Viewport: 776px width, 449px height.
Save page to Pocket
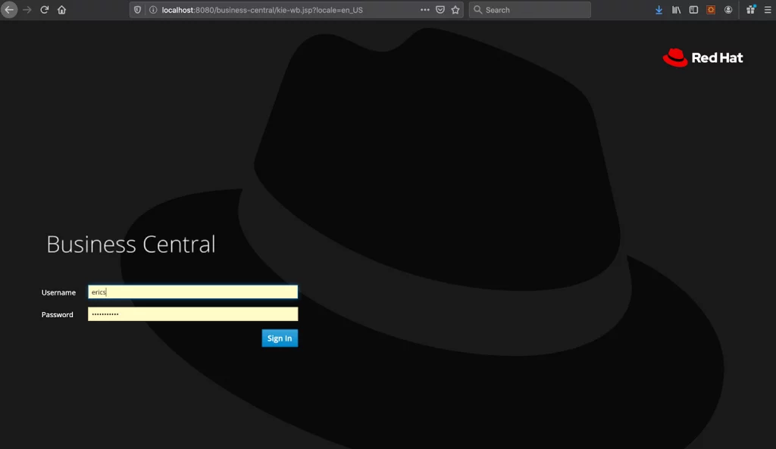click(440, 10)
